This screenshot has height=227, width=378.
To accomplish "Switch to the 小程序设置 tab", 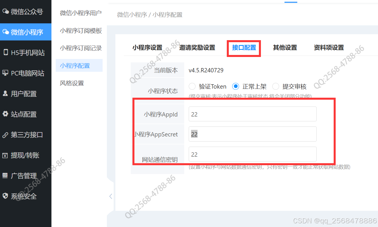I will tap(147, 48).
